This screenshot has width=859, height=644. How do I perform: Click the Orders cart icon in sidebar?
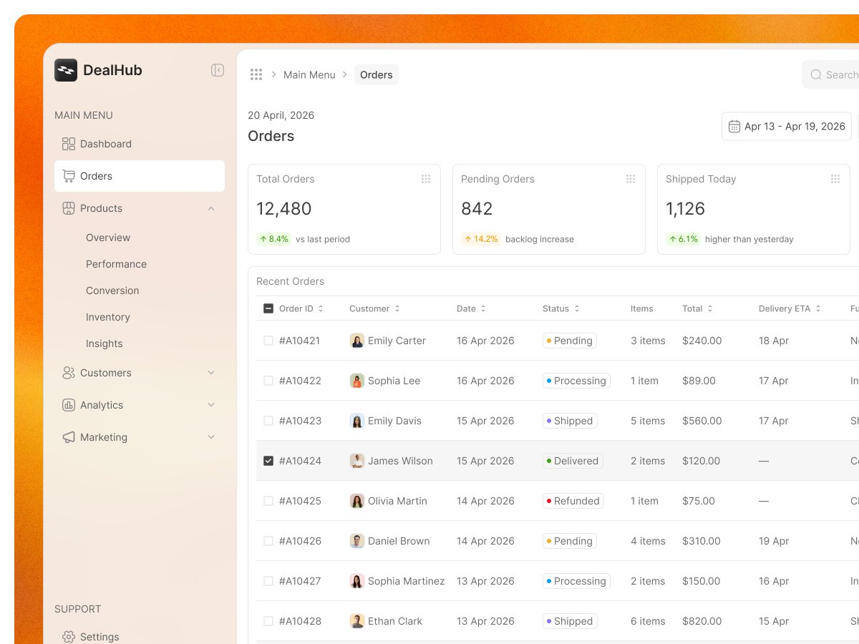click(x=69, y=176)
